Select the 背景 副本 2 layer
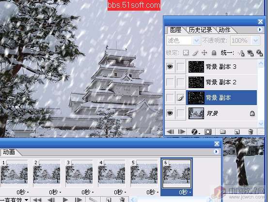 [x=221, y=82]
